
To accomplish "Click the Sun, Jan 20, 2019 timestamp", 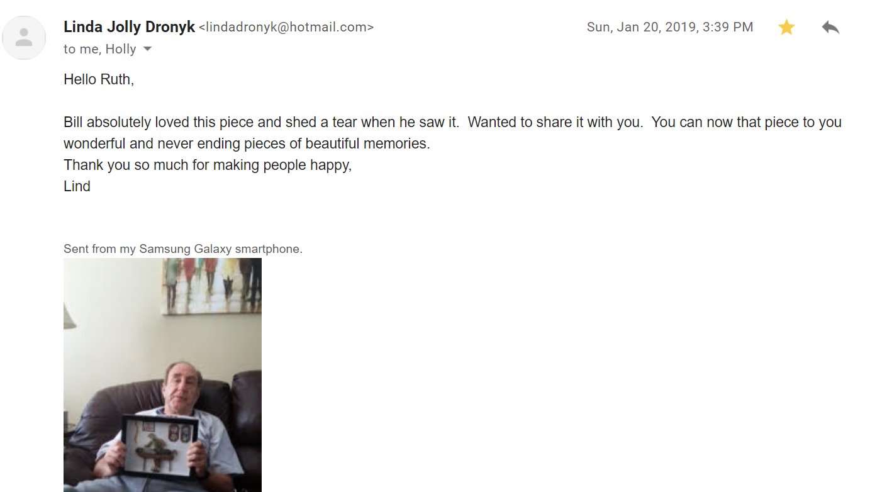I will pos(669,27).
